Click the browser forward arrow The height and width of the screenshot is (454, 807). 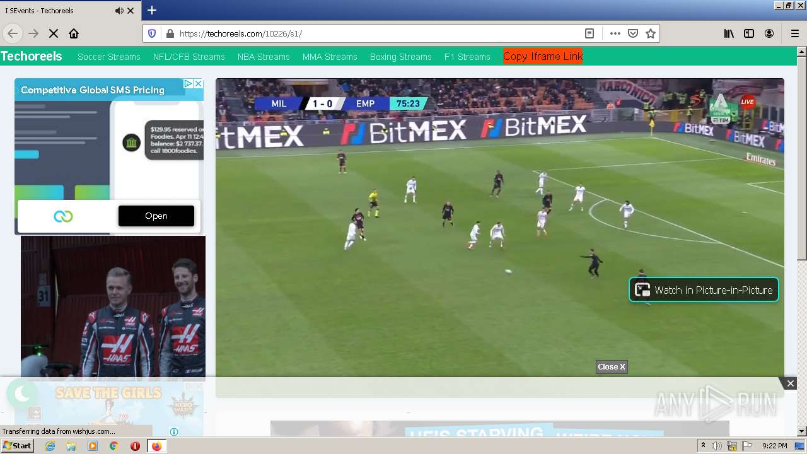click(x=33, y=33)
